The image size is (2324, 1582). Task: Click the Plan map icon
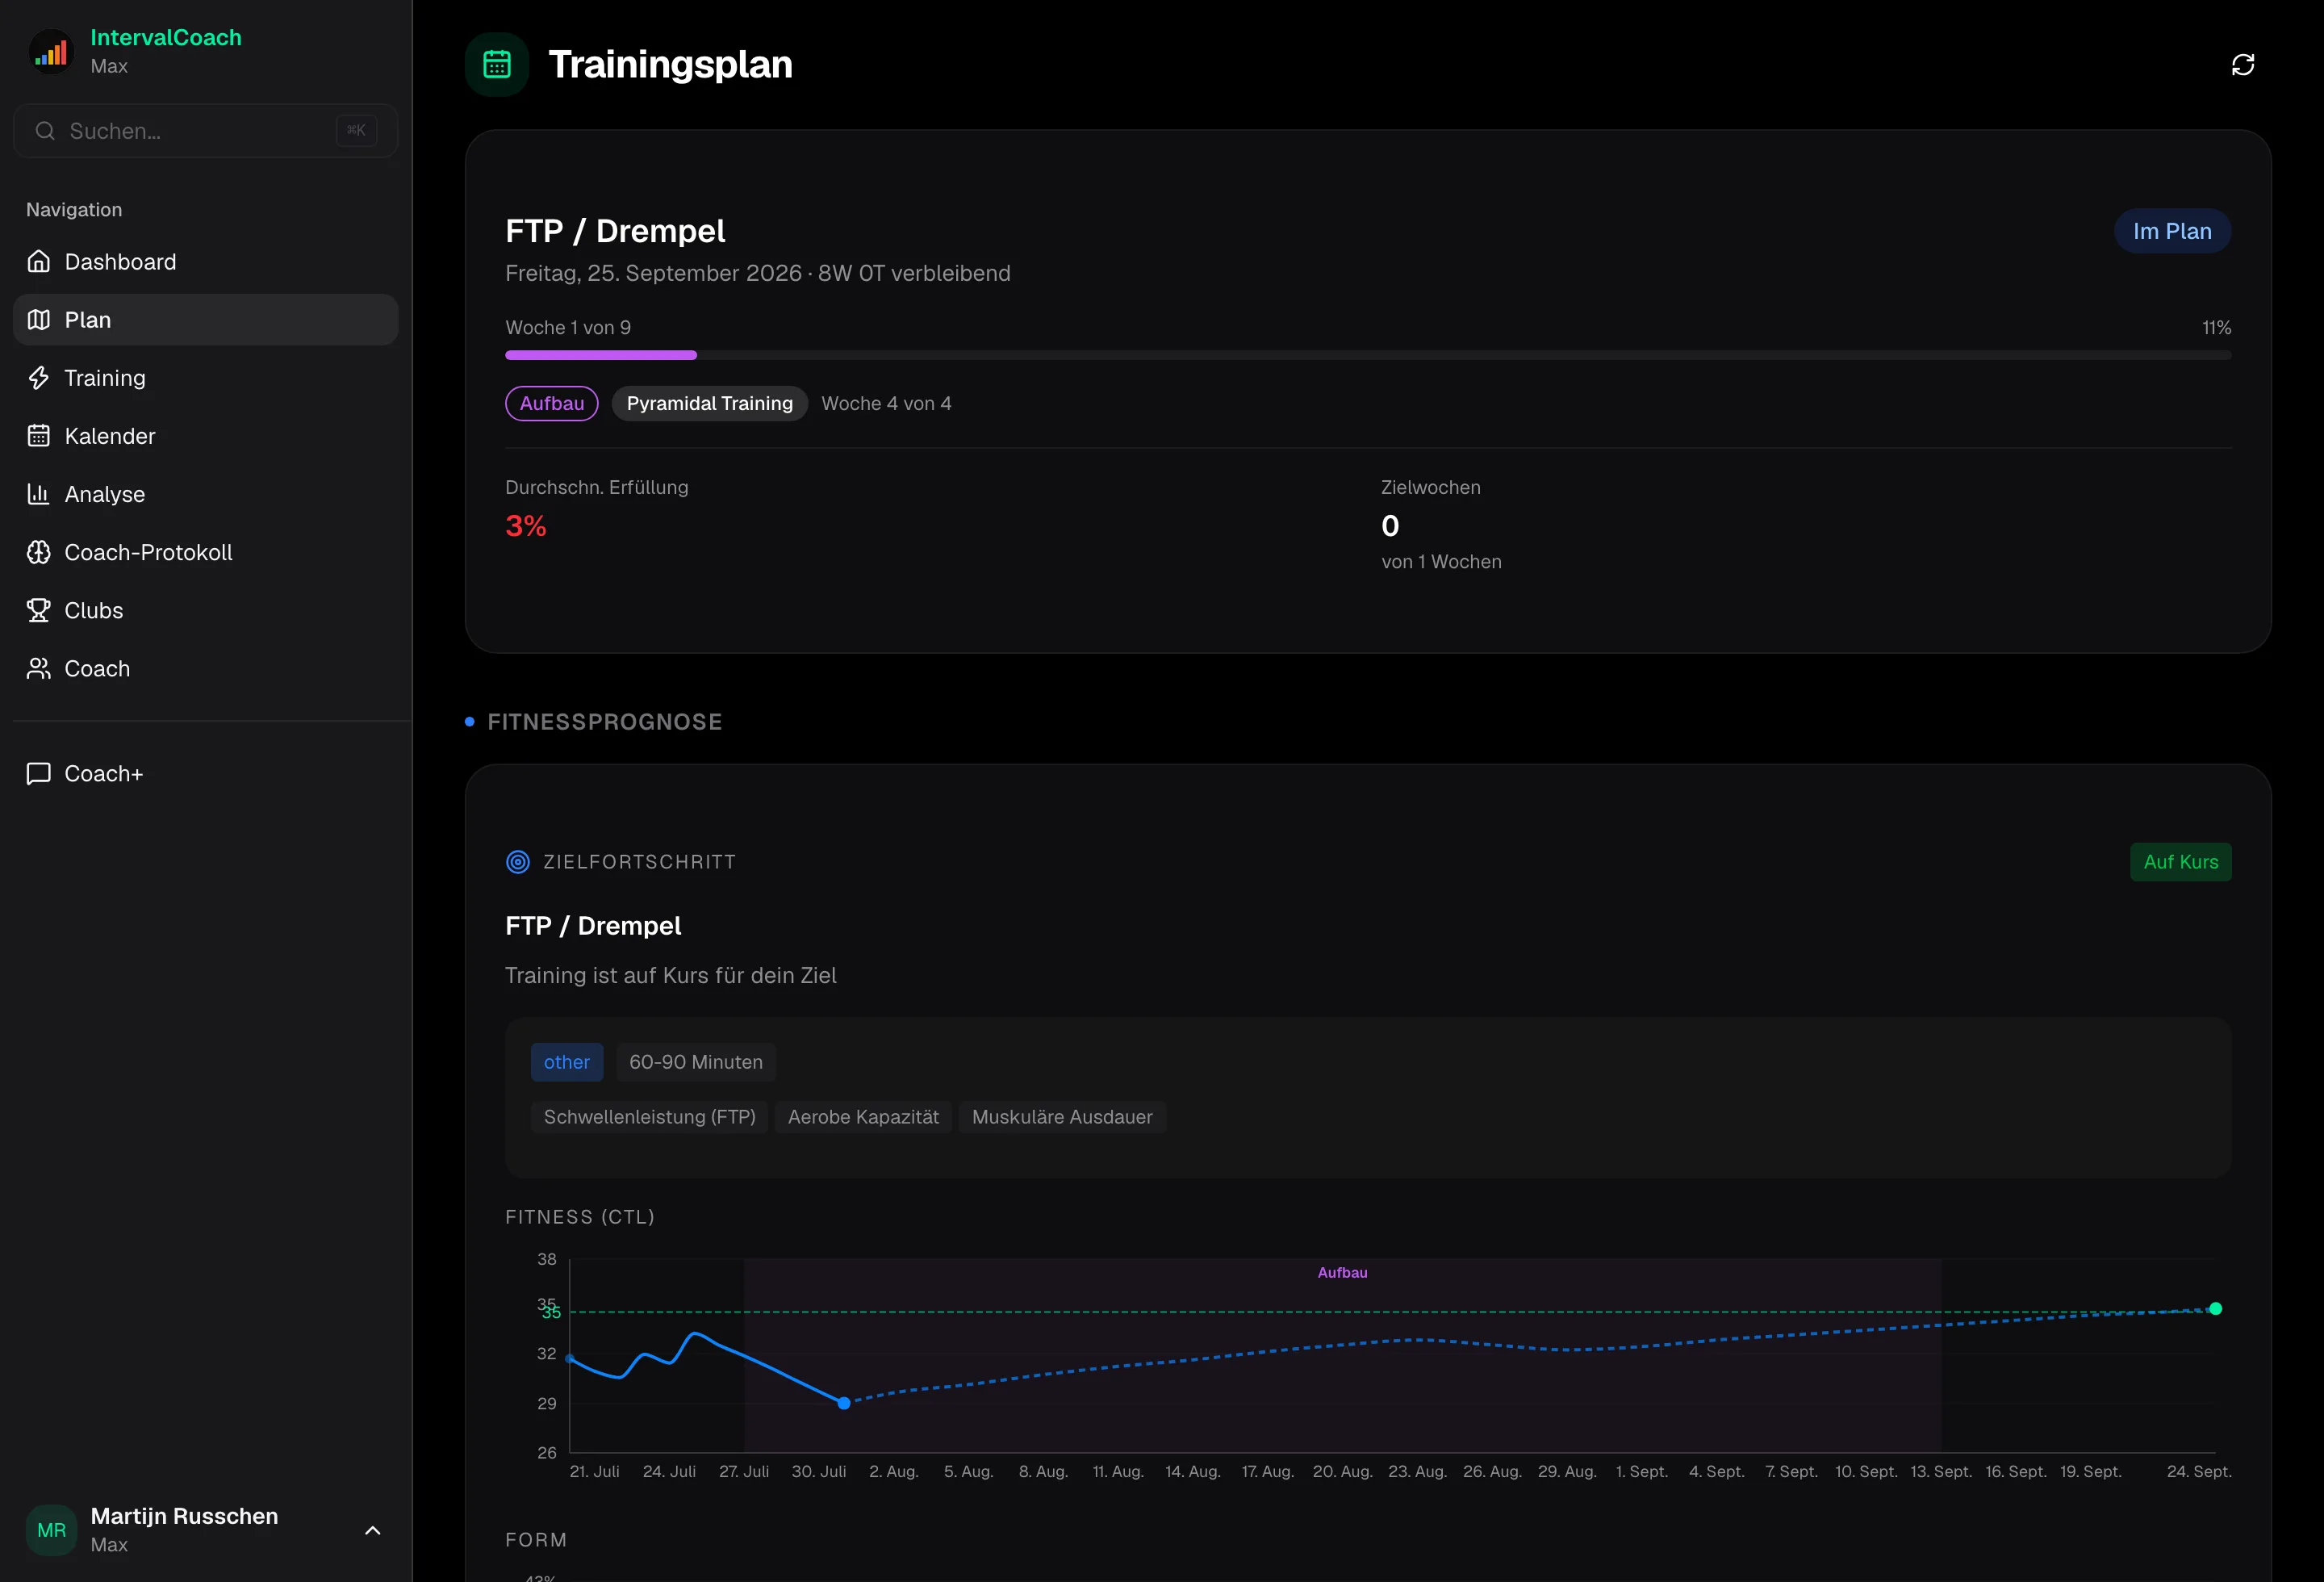pyautogui.click(x=39, y=320)
